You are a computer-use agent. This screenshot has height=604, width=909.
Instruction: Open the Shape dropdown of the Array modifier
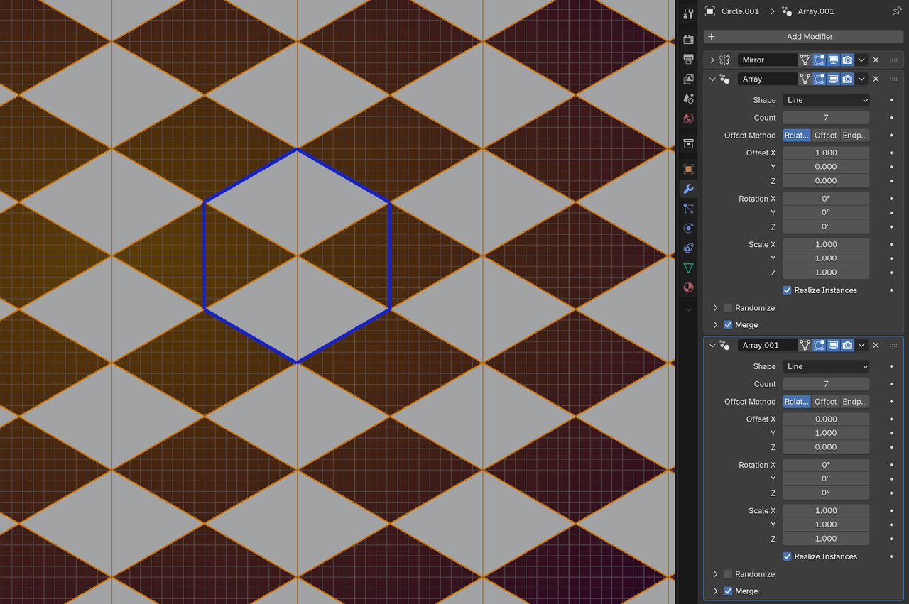click(826, 99)
